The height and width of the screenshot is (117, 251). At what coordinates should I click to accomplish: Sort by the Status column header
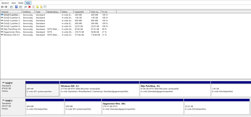click(67, 12)
